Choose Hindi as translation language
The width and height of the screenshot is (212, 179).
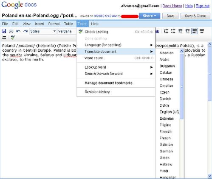(x=164, y=171)
